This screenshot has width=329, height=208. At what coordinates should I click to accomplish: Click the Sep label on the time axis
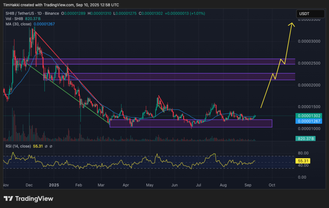248,185
